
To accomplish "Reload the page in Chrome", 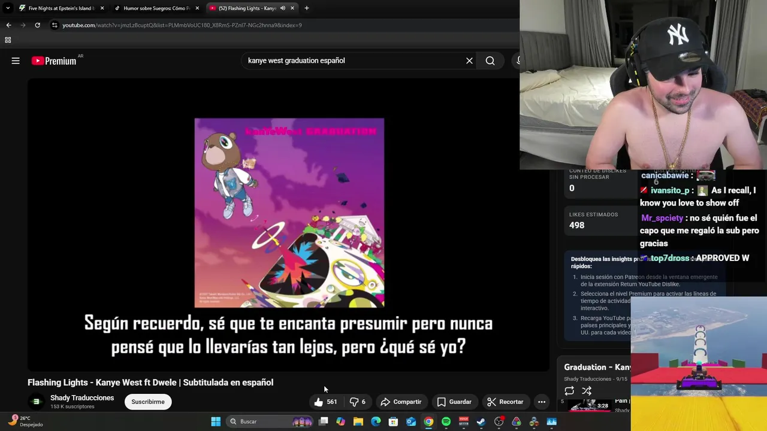I will click(x=37, y=25).
